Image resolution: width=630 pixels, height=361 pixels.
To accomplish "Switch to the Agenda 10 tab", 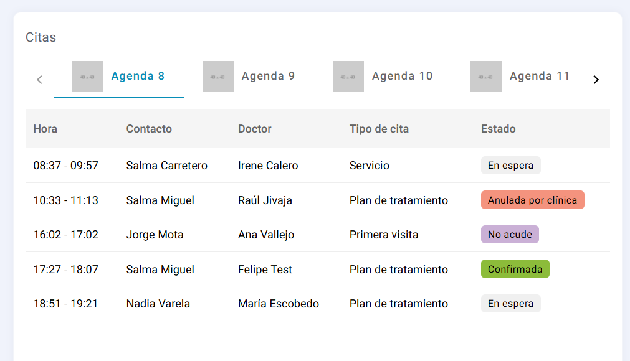I will 383,77.
